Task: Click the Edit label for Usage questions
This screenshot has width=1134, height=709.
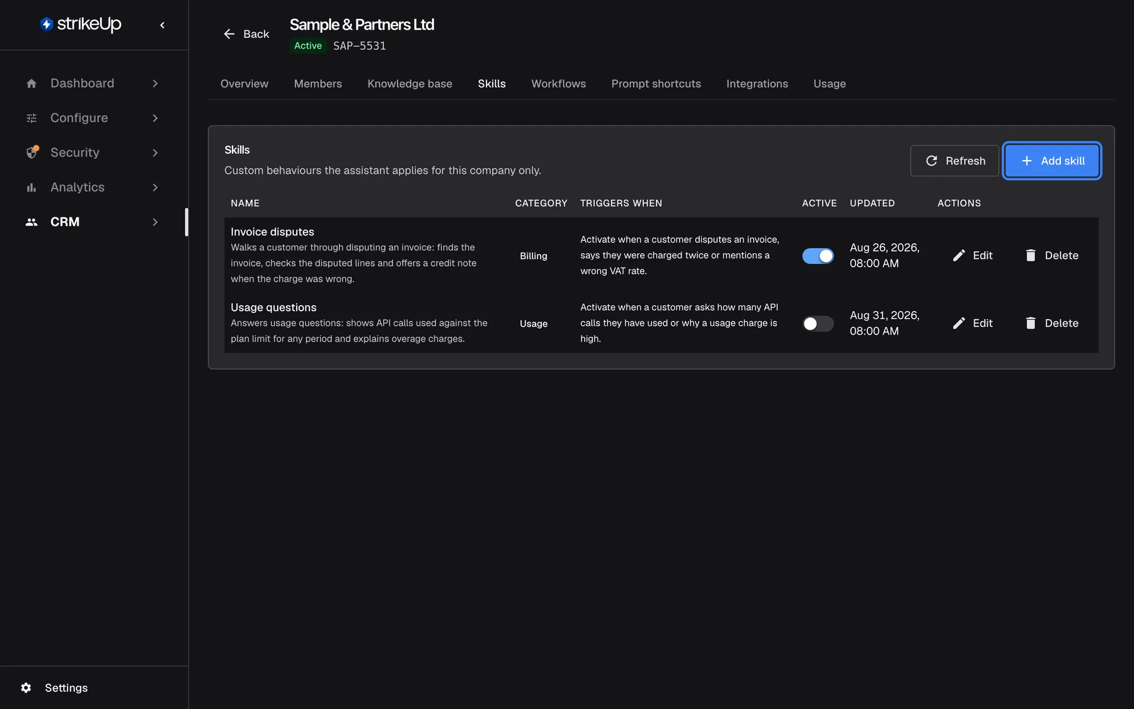Action: point(983,323)
